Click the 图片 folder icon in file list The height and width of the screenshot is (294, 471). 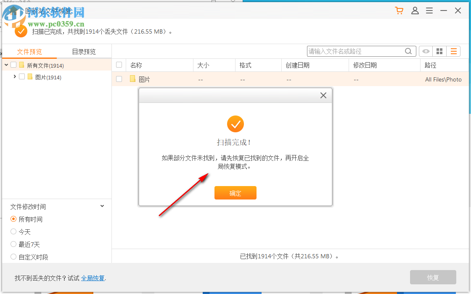pos(132,79)
